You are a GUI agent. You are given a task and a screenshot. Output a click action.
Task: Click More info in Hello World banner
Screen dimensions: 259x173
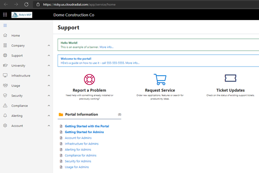click(106, 47)
